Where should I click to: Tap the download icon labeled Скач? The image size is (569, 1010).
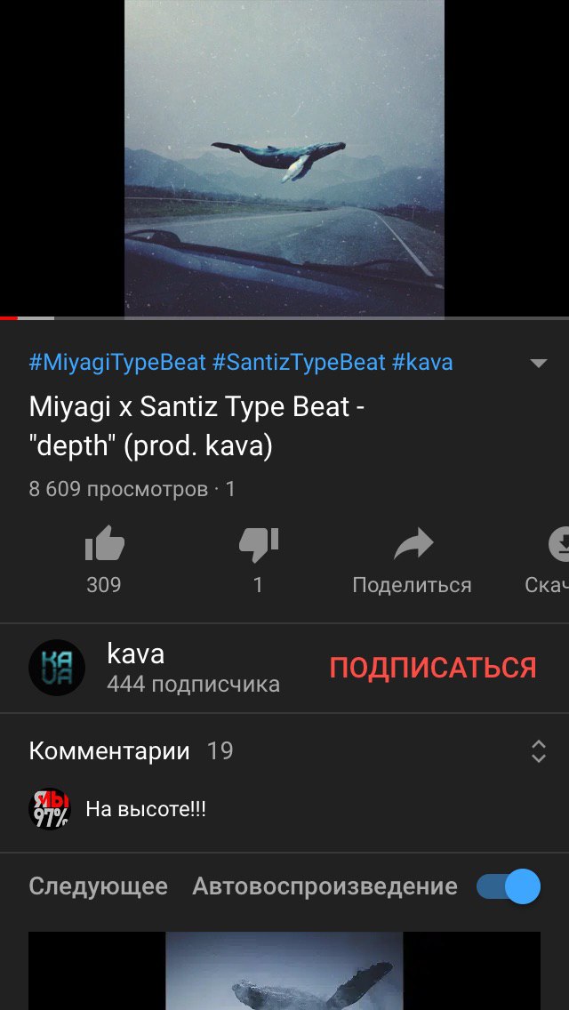click(558, 544)
